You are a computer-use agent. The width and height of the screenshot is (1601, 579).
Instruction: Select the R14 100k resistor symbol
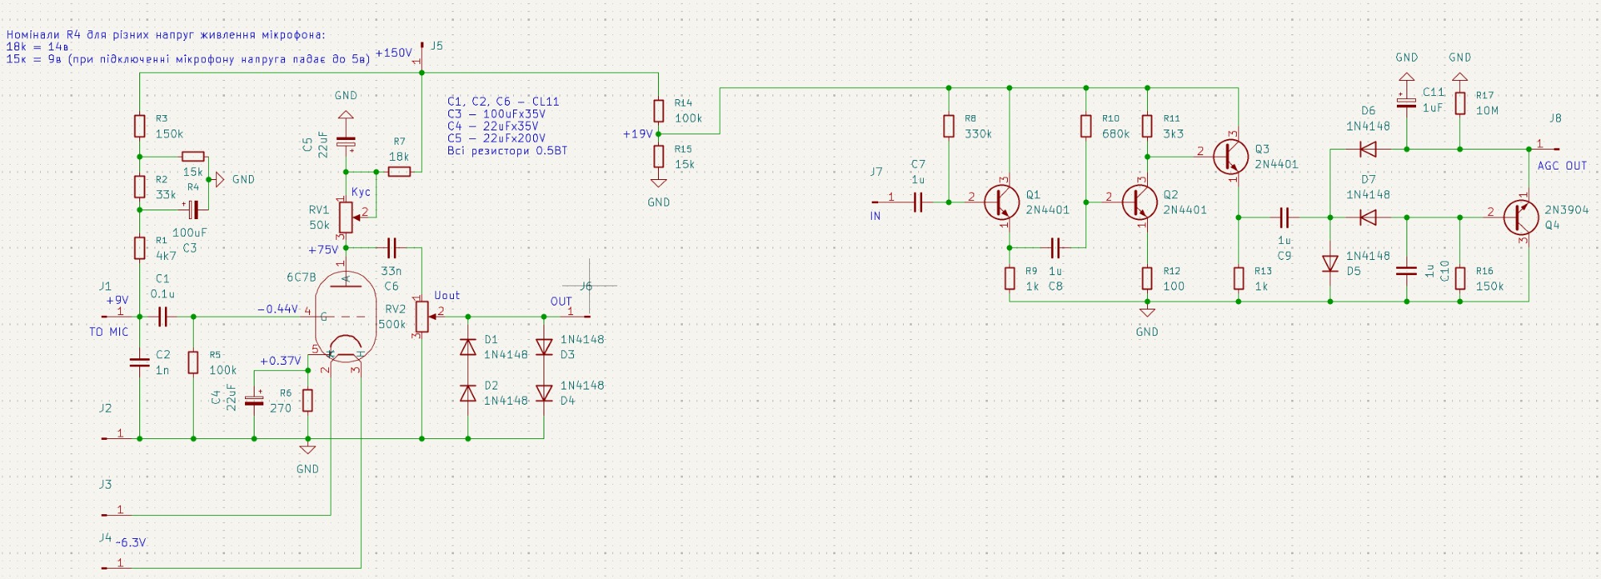[x=658, y=110]
